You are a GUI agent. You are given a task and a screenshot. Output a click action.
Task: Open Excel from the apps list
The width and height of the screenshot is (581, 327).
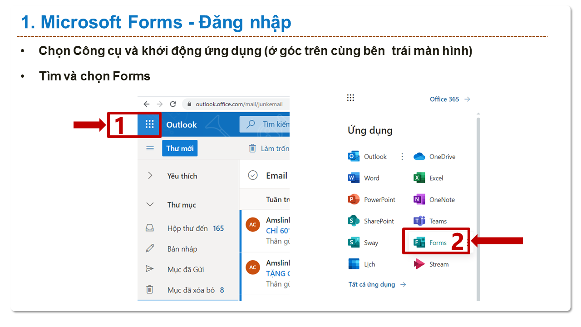coord(428,178)
